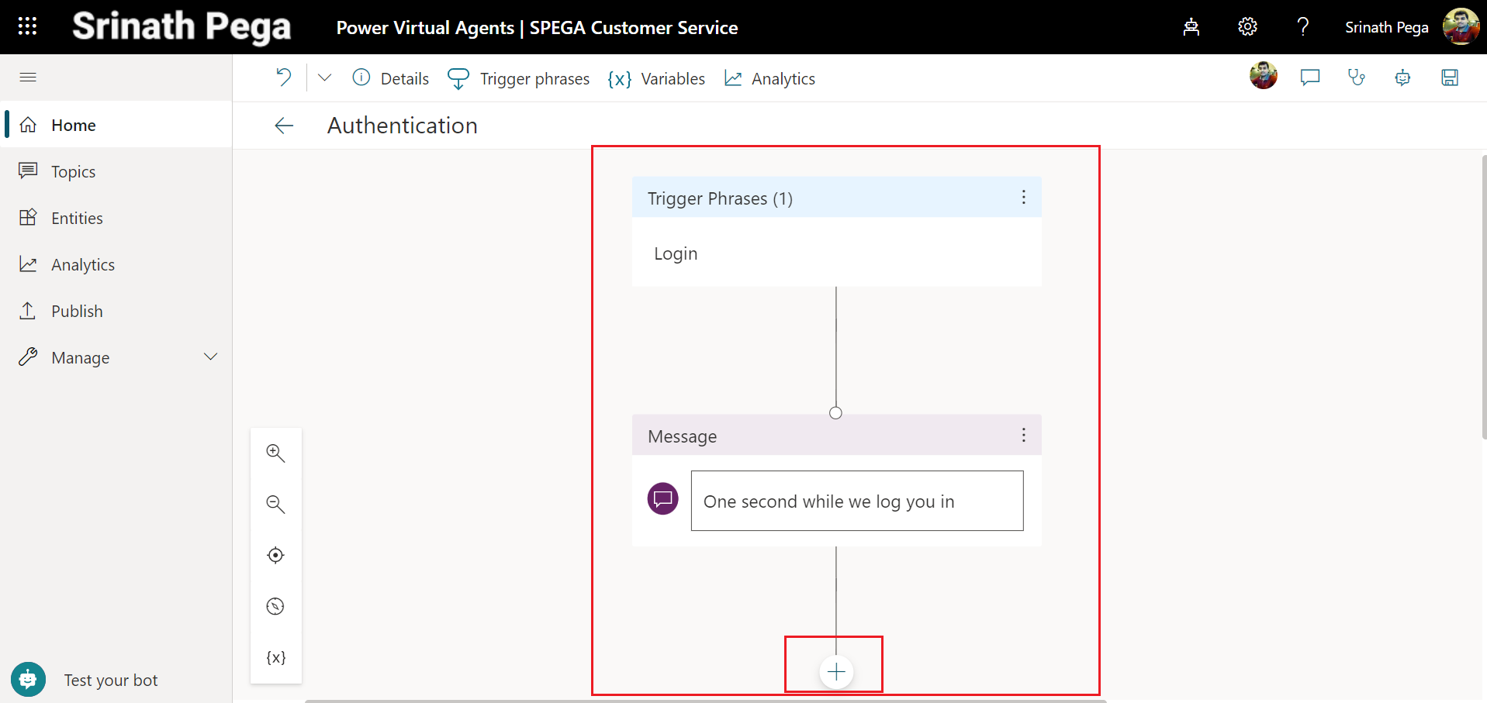The height and width of the screenshot is (703, 1487).
Task: Open the app launcher waffle icon
Action: [27, 27]
